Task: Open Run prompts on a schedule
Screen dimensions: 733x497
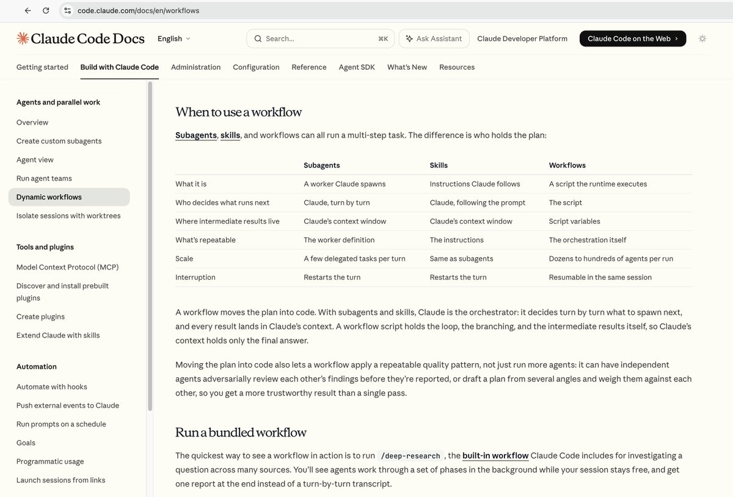Action: pyautogui.click(x=61, y=424)
